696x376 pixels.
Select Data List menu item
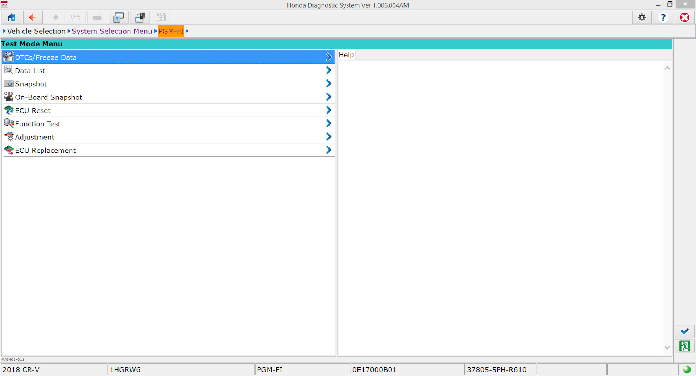(x=169, y=70)
